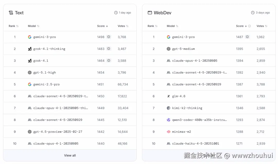Viewport: 278px width, 164px height.
Task: Sort Text table by Model column
Action: (x=33, y=26)
